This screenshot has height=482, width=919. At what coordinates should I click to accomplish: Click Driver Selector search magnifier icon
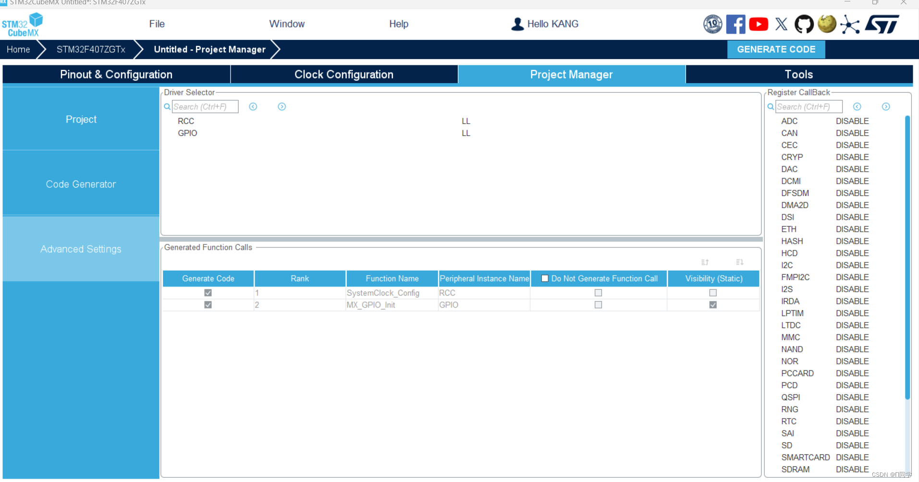coord(167,107)
